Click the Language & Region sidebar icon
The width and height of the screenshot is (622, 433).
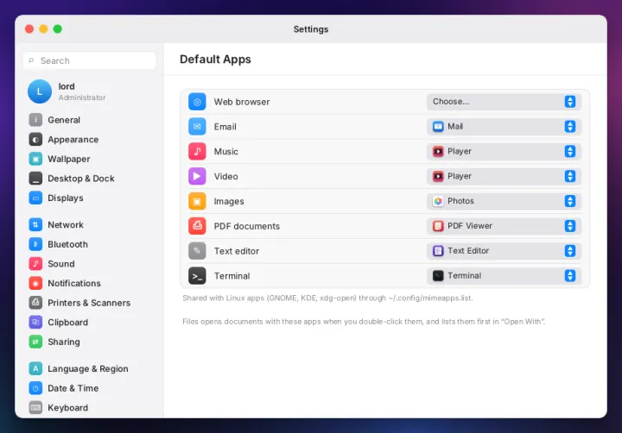pyautogui.click(x=35, y=368)
